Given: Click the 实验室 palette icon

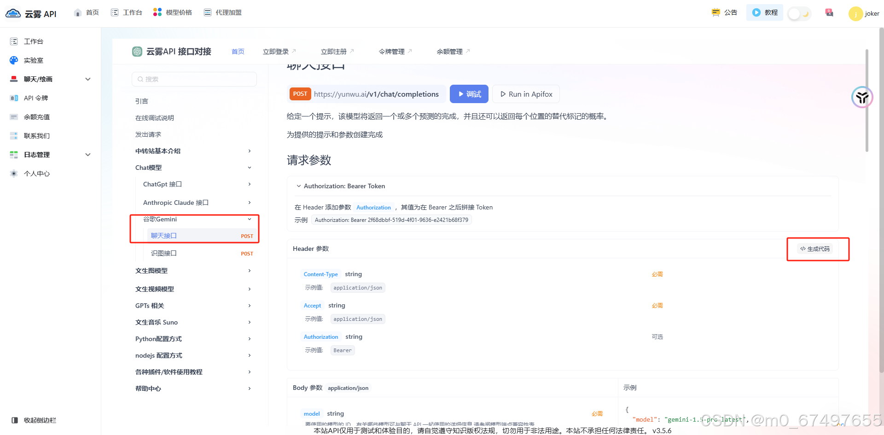Looking at the screenshot, I should coord(14,60).
